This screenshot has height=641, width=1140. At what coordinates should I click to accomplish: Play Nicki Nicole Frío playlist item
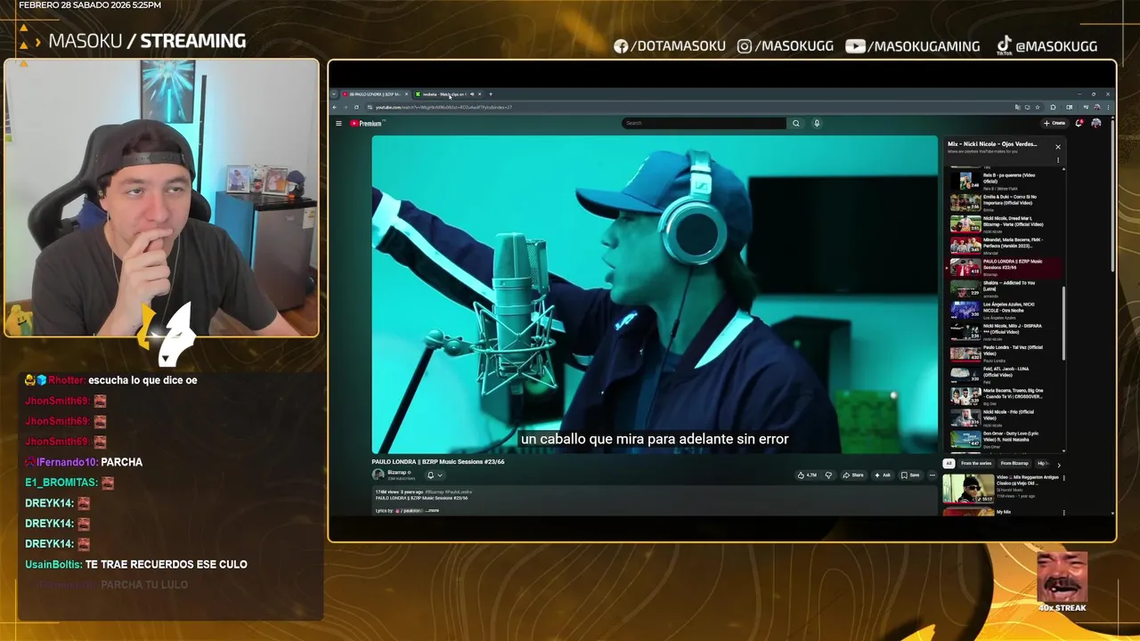(1005, 418)
